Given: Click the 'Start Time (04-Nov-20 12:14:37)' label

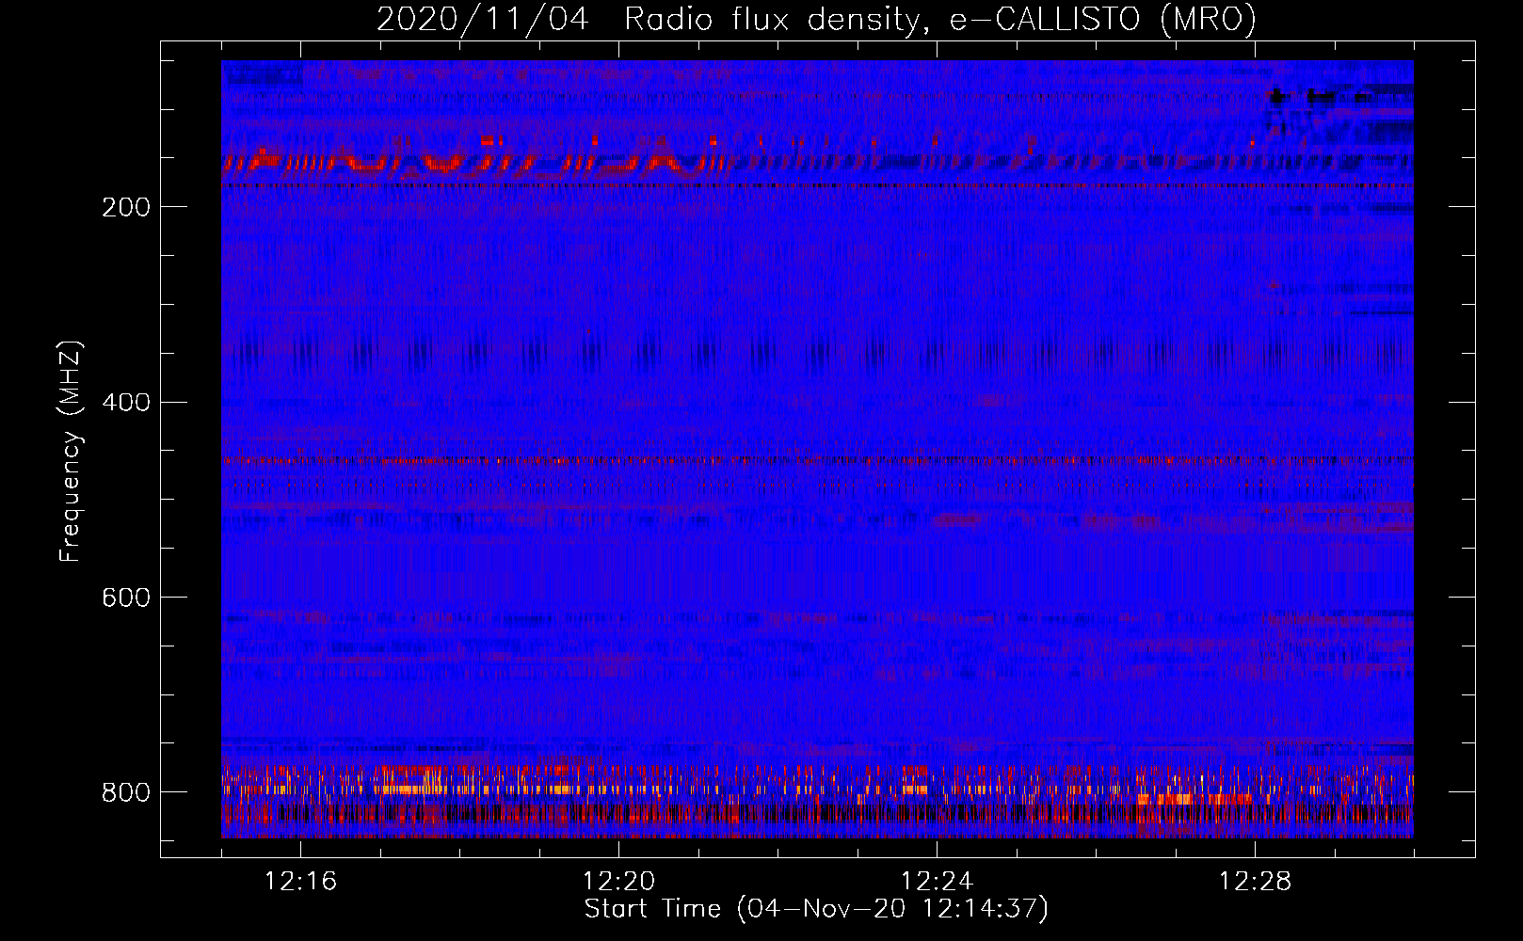Looking at the screenshot, I should 816,909.
